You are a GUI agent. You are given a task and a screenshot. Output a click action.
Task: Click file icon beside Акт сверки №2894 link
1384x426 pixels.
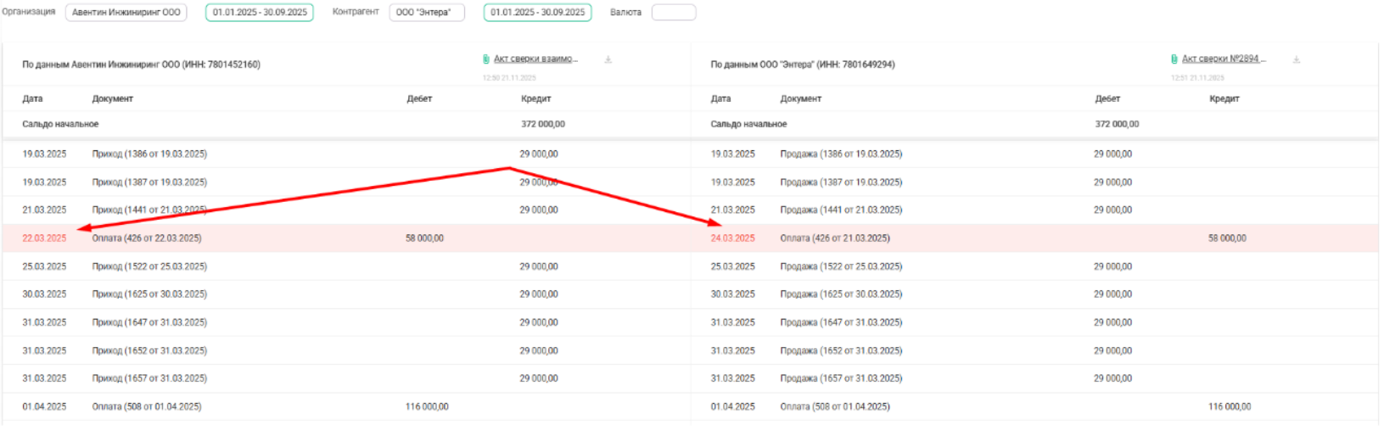pos(1174,59)
